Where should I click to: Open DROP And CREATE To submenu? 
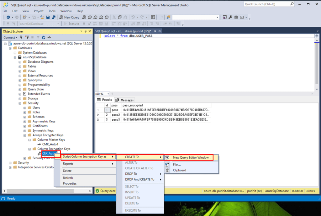tap(140, 179)
